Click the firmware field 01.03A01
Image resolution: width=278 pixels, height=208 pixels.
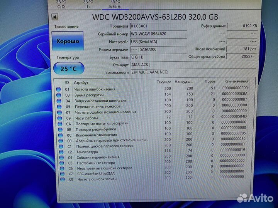click(x=158, y=26)
